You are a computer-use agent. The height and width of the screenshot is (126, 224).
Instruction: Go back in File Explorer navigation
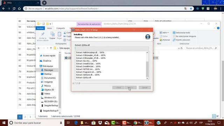tap(39, 48)
